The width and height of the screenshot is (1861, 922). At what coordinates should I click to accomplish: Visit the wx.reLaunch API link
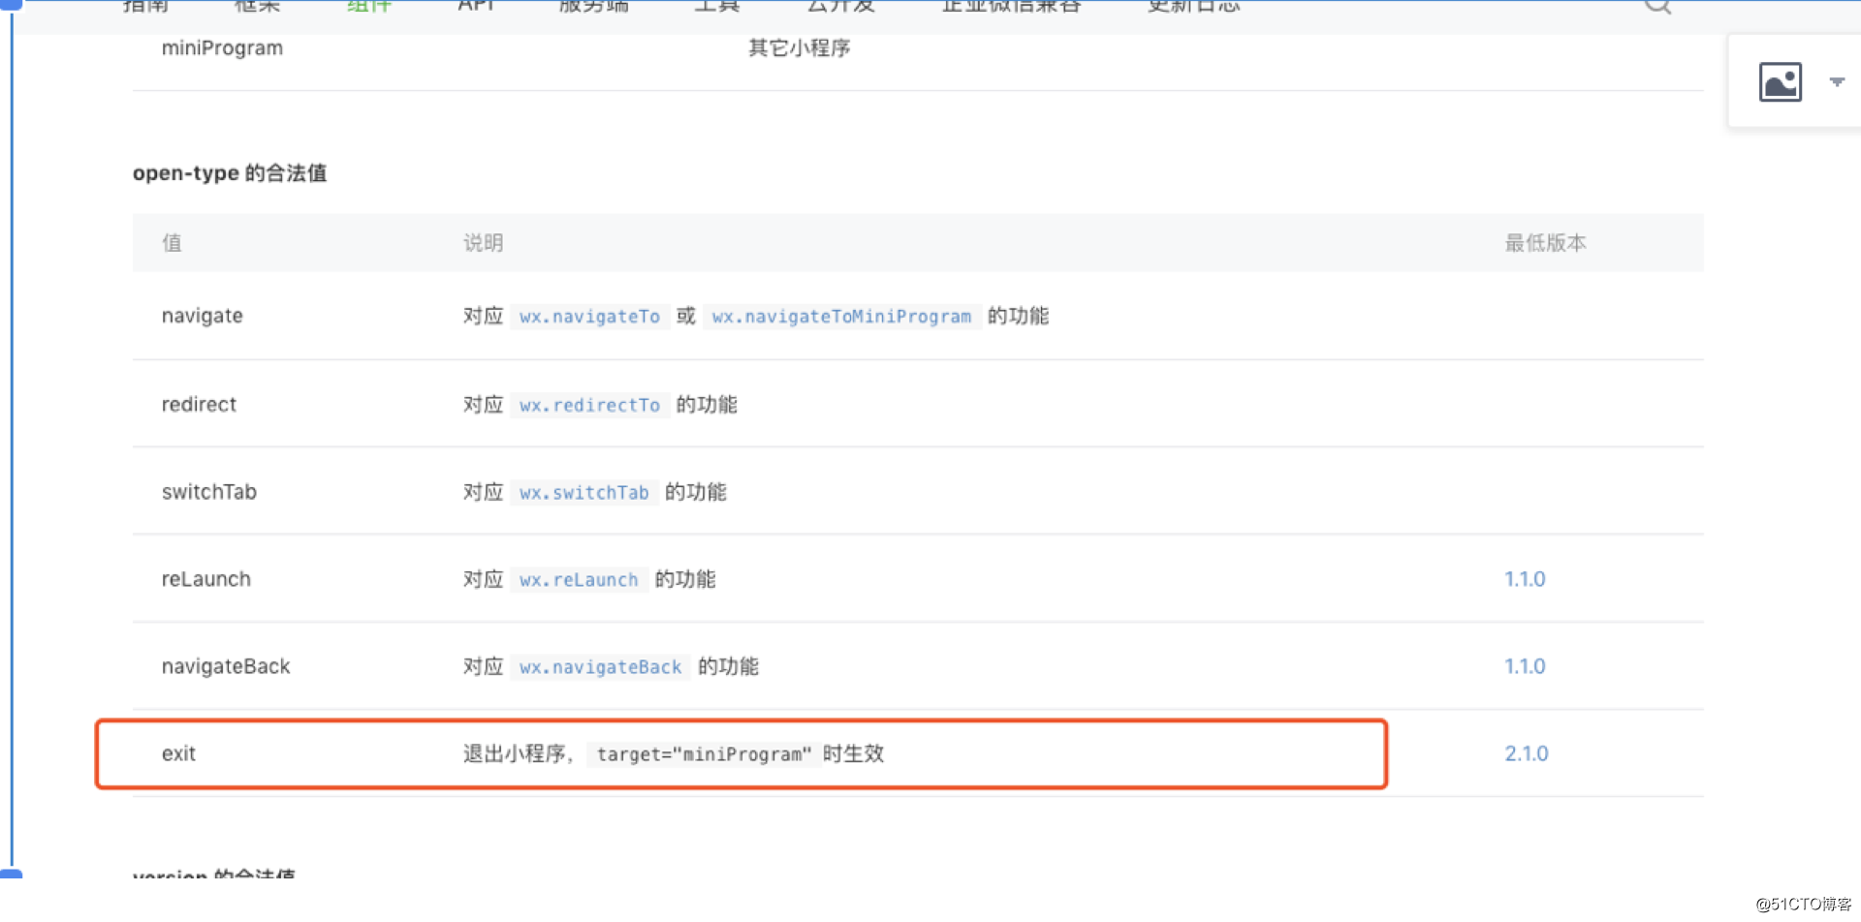(579, 579)
